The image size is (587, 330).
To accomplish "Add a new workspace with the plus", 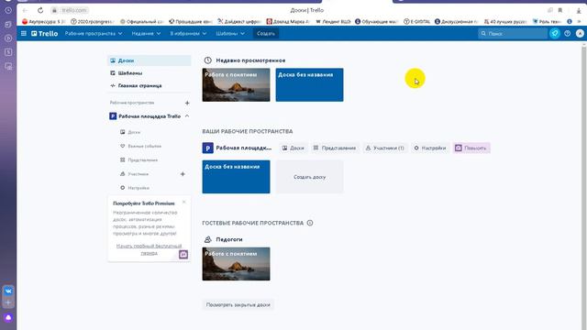I will (187, 103).
